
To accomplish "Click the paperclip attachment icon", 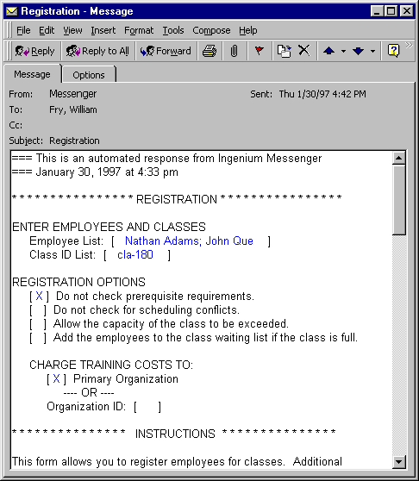I will click(x=234, y=51).
